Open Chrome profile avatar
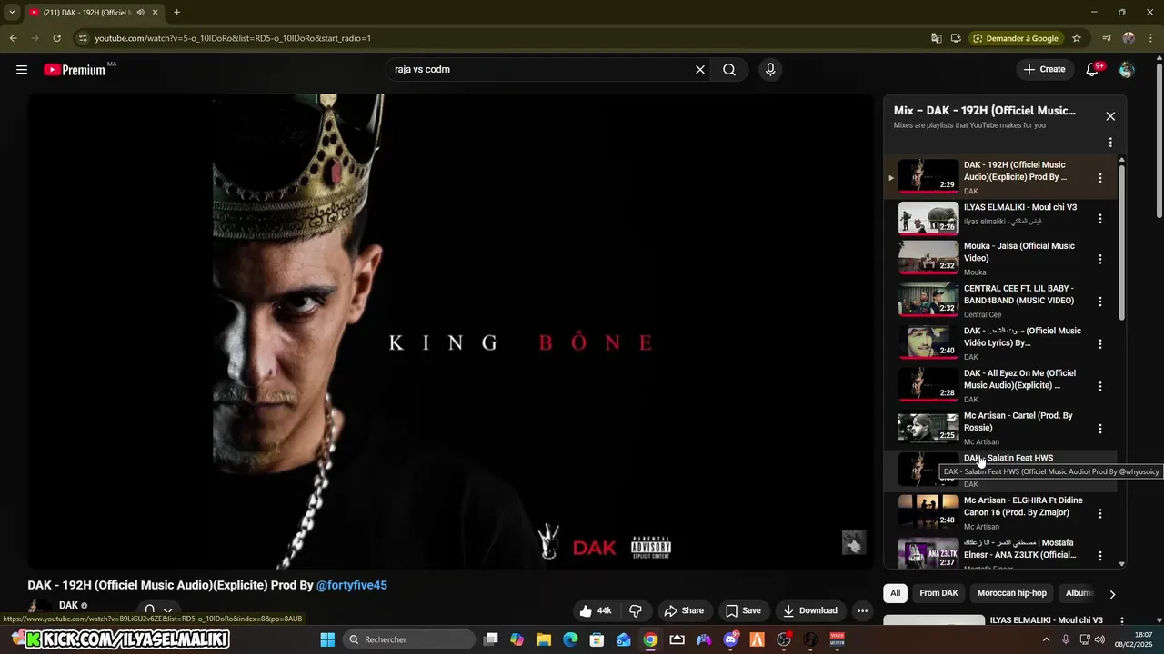The height and width of the screenshot is (654, 1164). pos(1129,38)
